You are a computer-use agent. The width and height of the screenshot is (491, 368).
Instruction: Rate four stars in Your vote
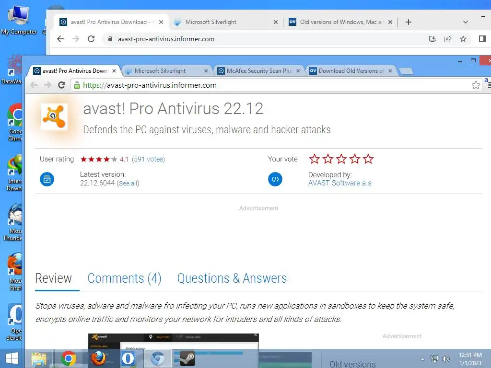pos(355,159)
